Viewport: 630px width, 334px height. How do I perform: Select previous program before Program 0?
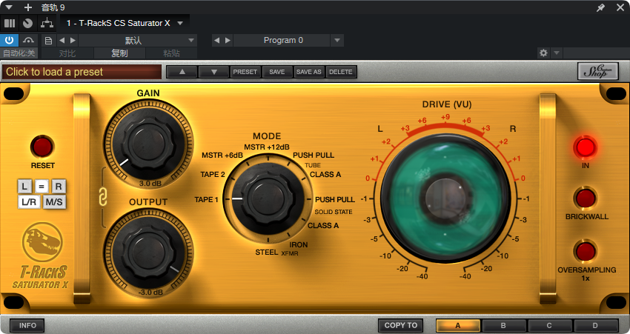click(x=217, y=40)
